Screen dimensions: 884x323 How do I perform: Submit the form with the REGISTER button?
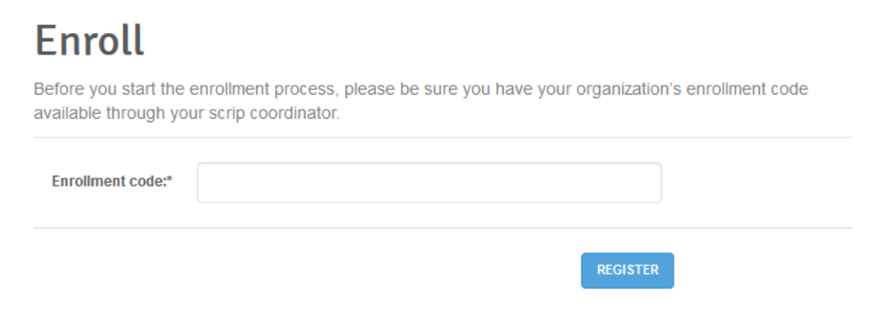tap(628, 270)
